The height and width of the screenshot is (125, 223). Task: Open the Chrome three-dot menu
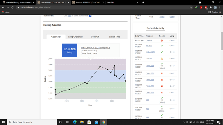tap(220, 7)
